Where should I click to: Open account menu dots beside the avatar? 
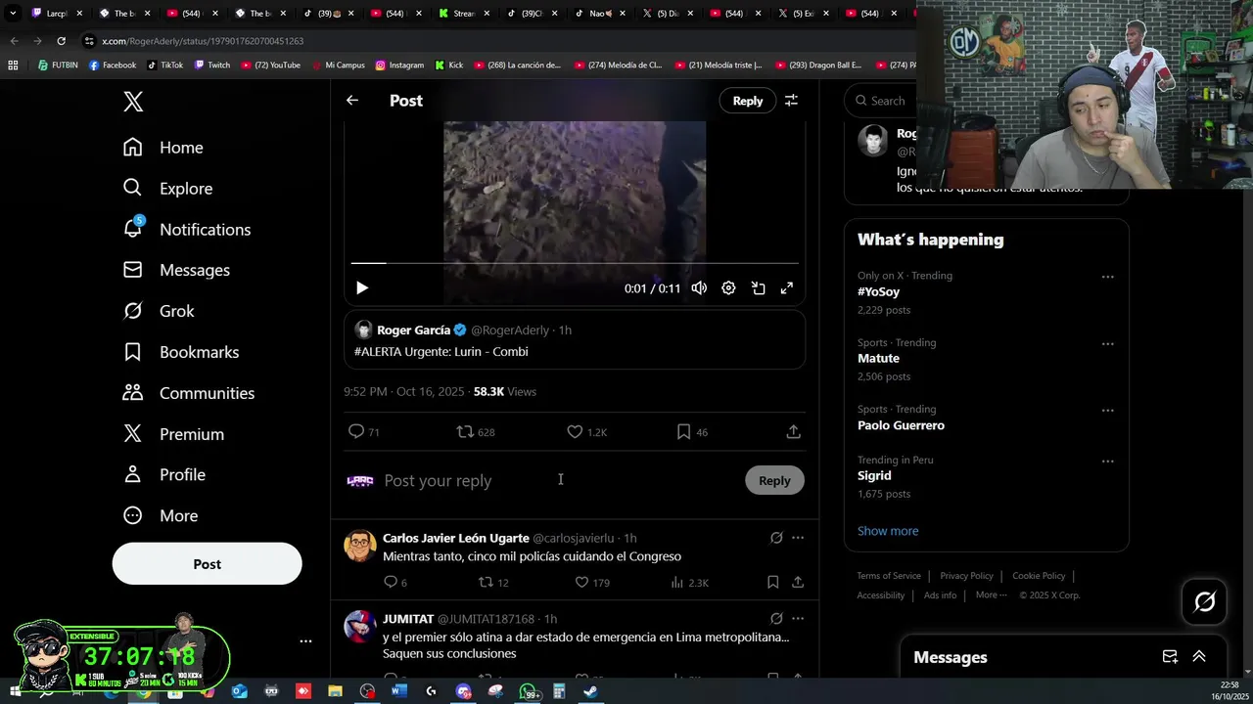coord(305,641)
